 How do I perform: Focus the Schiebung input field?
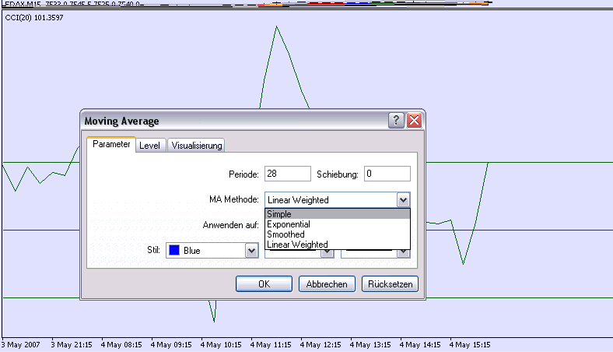(x=387, y=174)
